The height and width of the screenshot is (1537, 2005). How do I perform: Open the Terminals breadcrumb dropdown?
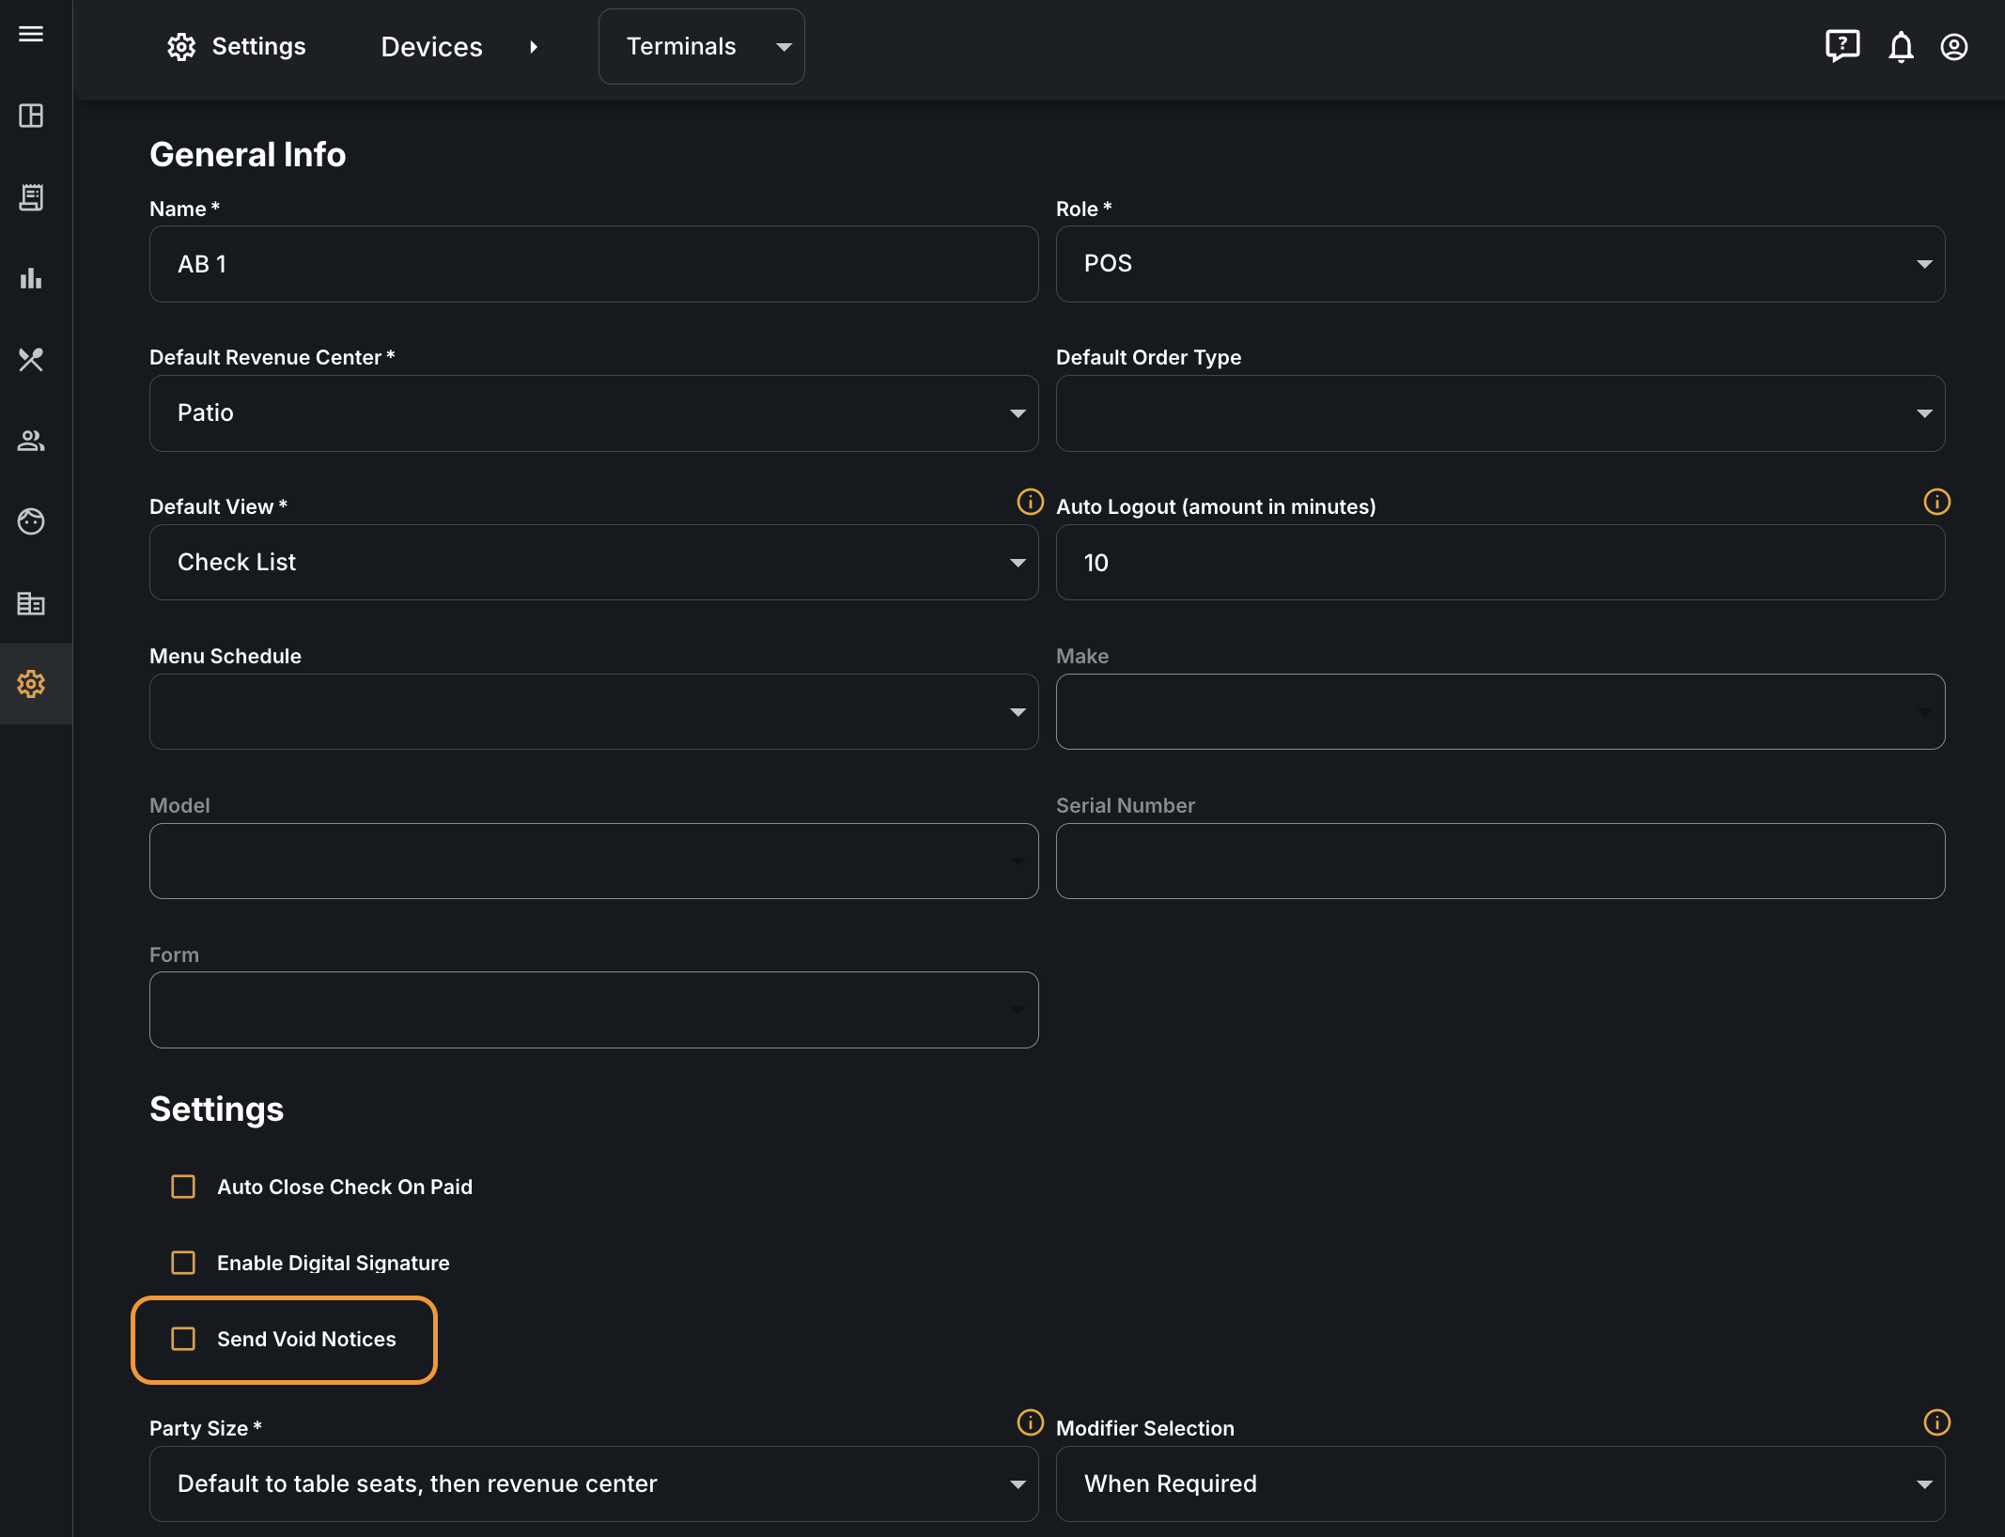pyautogui.click(x=701, y=47)
